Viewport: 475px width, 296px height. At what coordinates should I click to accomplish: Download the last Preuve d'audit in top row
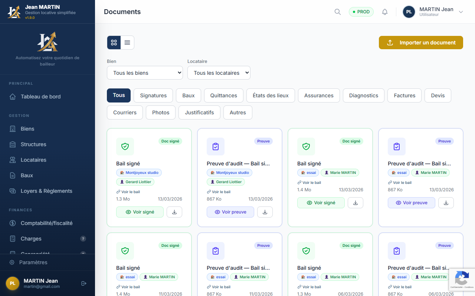click(446, 203)
